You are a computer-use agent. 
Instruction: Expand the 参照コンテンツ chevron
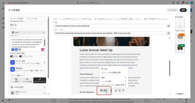(x=44, y=93)
